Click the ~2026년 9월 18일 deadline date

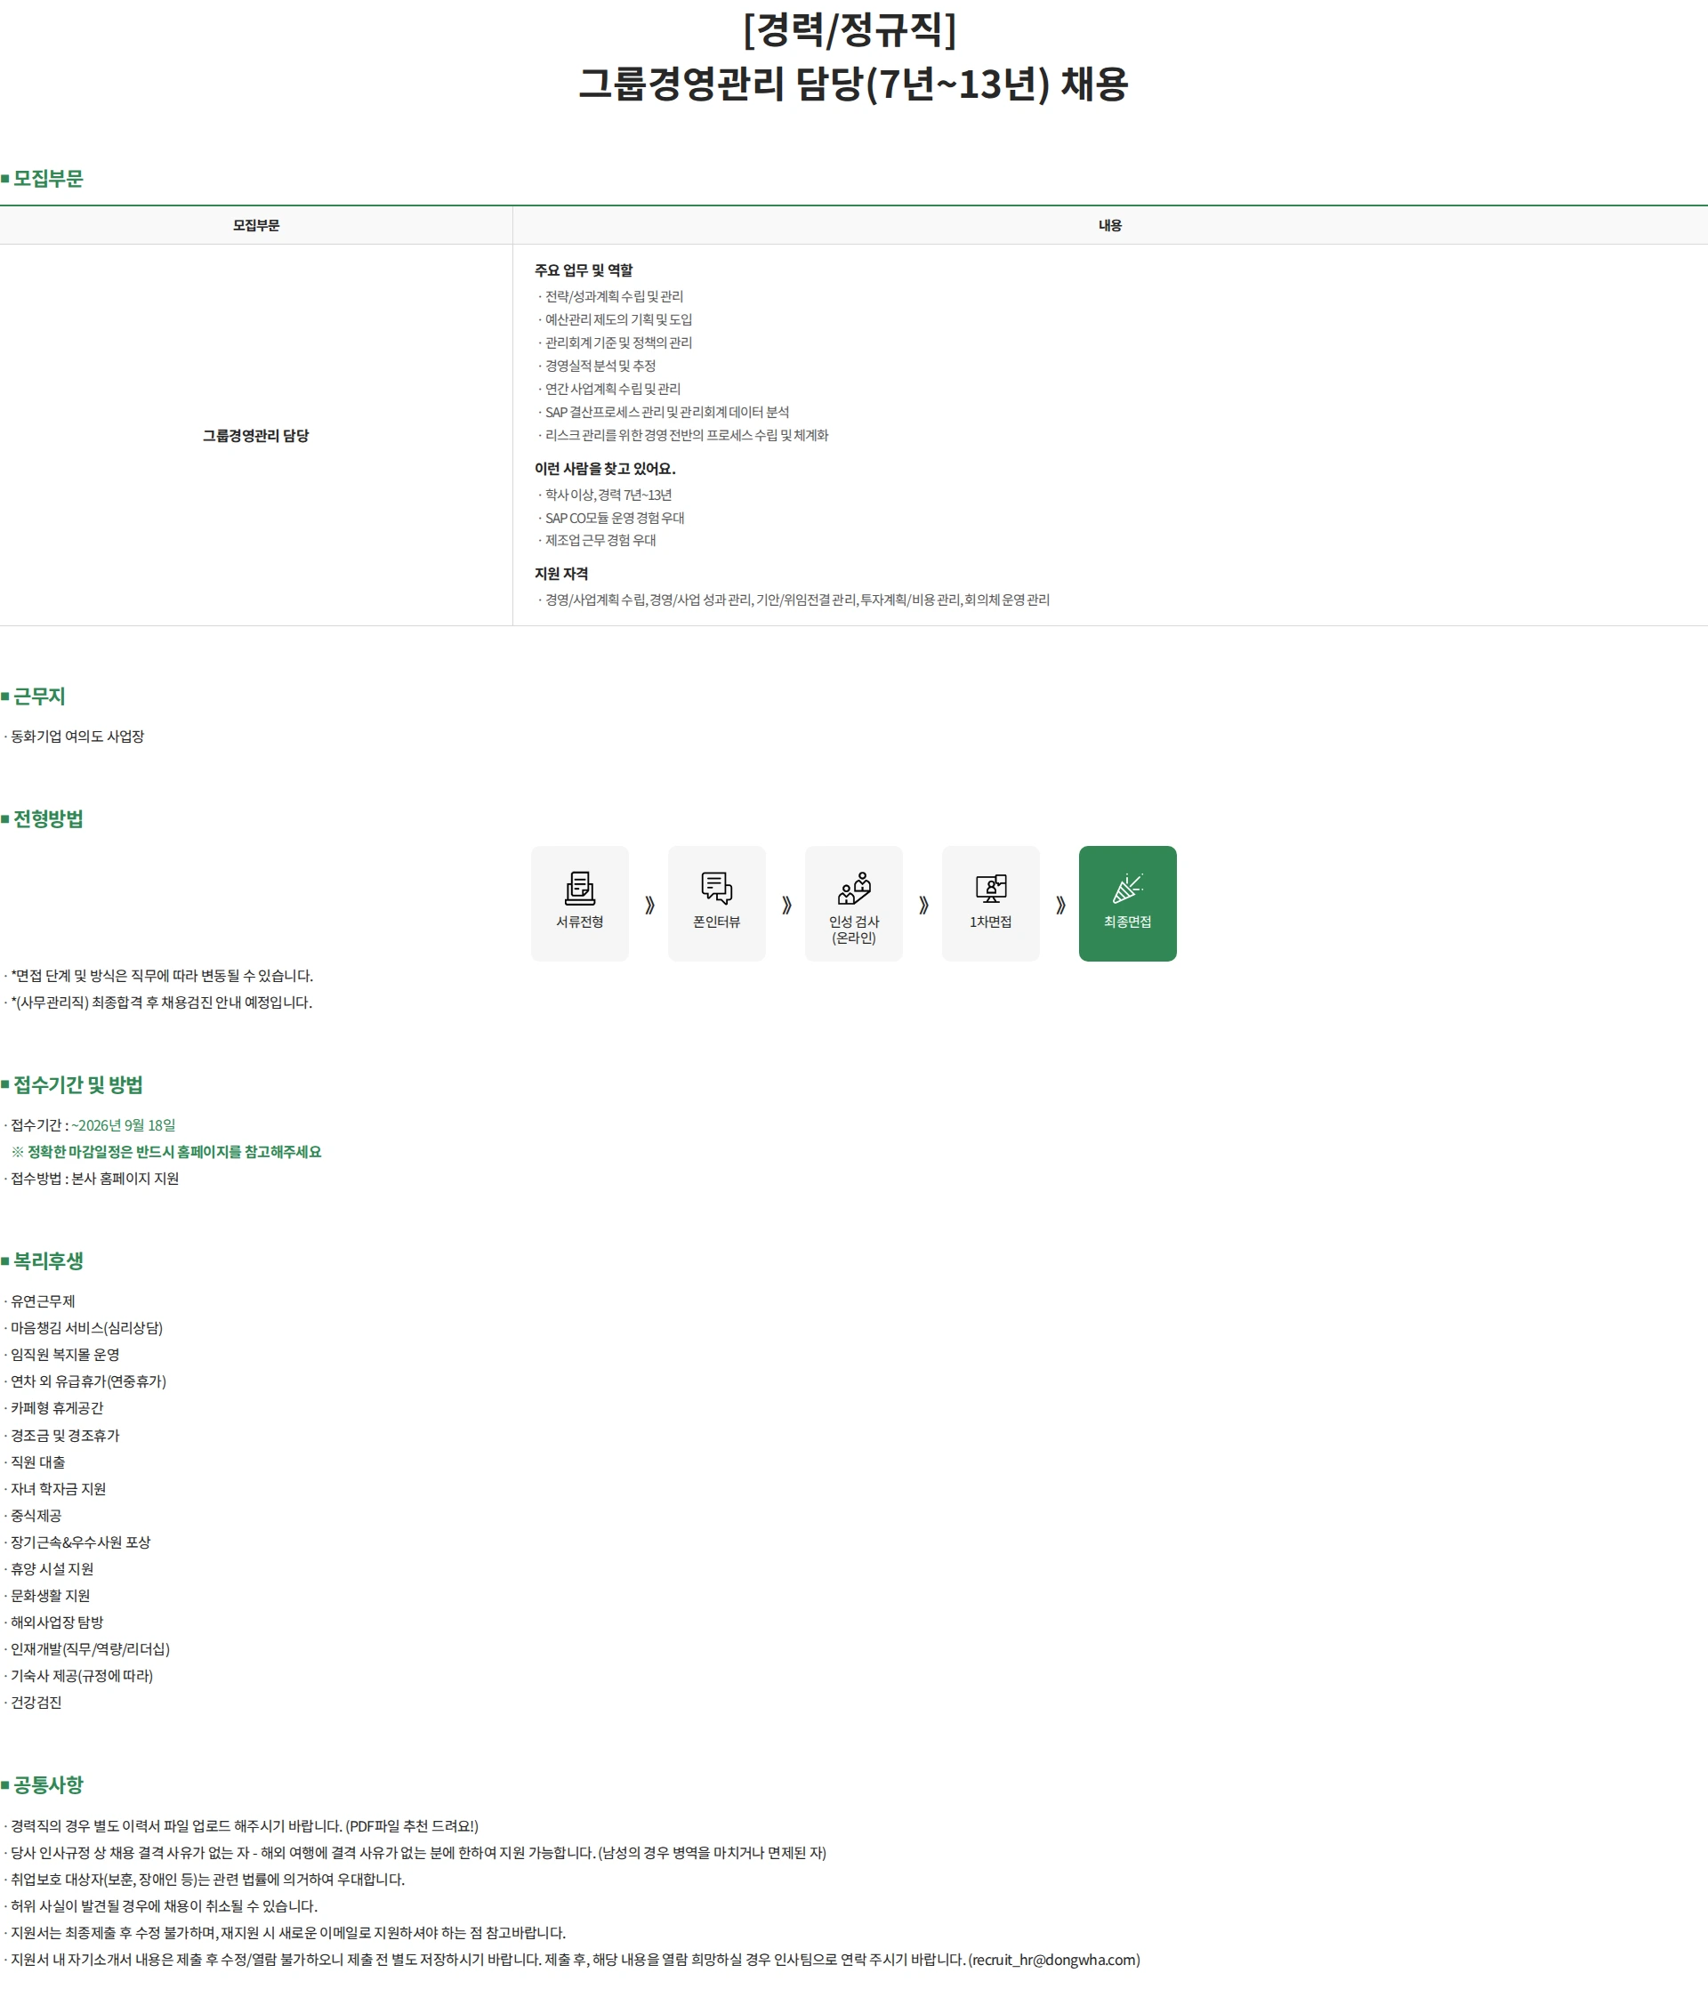(124, 1125)
